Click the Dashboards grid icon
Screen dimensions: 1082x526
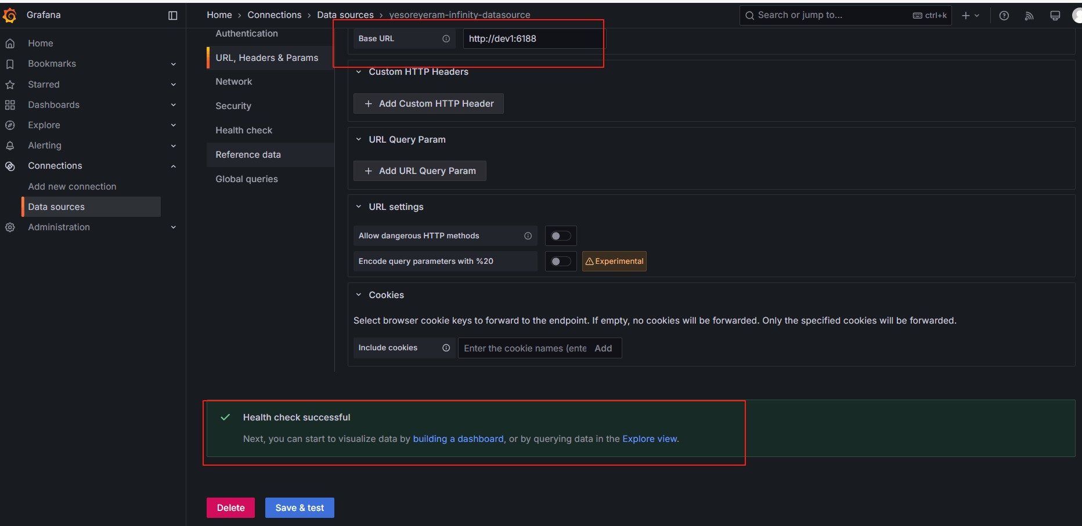(10, 105)
